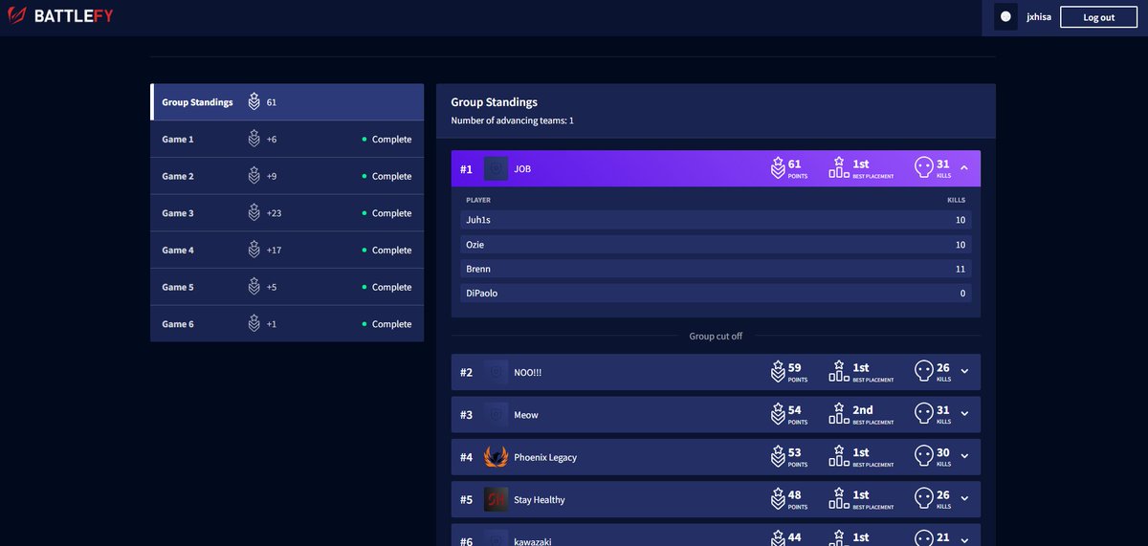Click the skull icon in Stay Healthy row
This screenshot has width=1148, height=546.
click(x=924, y=499)
